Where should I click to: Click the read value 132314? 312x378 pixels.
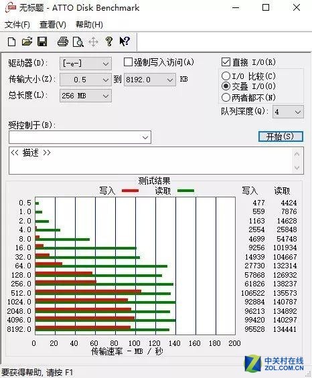[x=285, y=266]
